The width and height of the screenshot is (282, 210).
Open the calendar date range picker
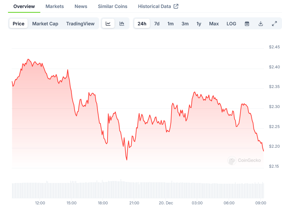(247, 24)
